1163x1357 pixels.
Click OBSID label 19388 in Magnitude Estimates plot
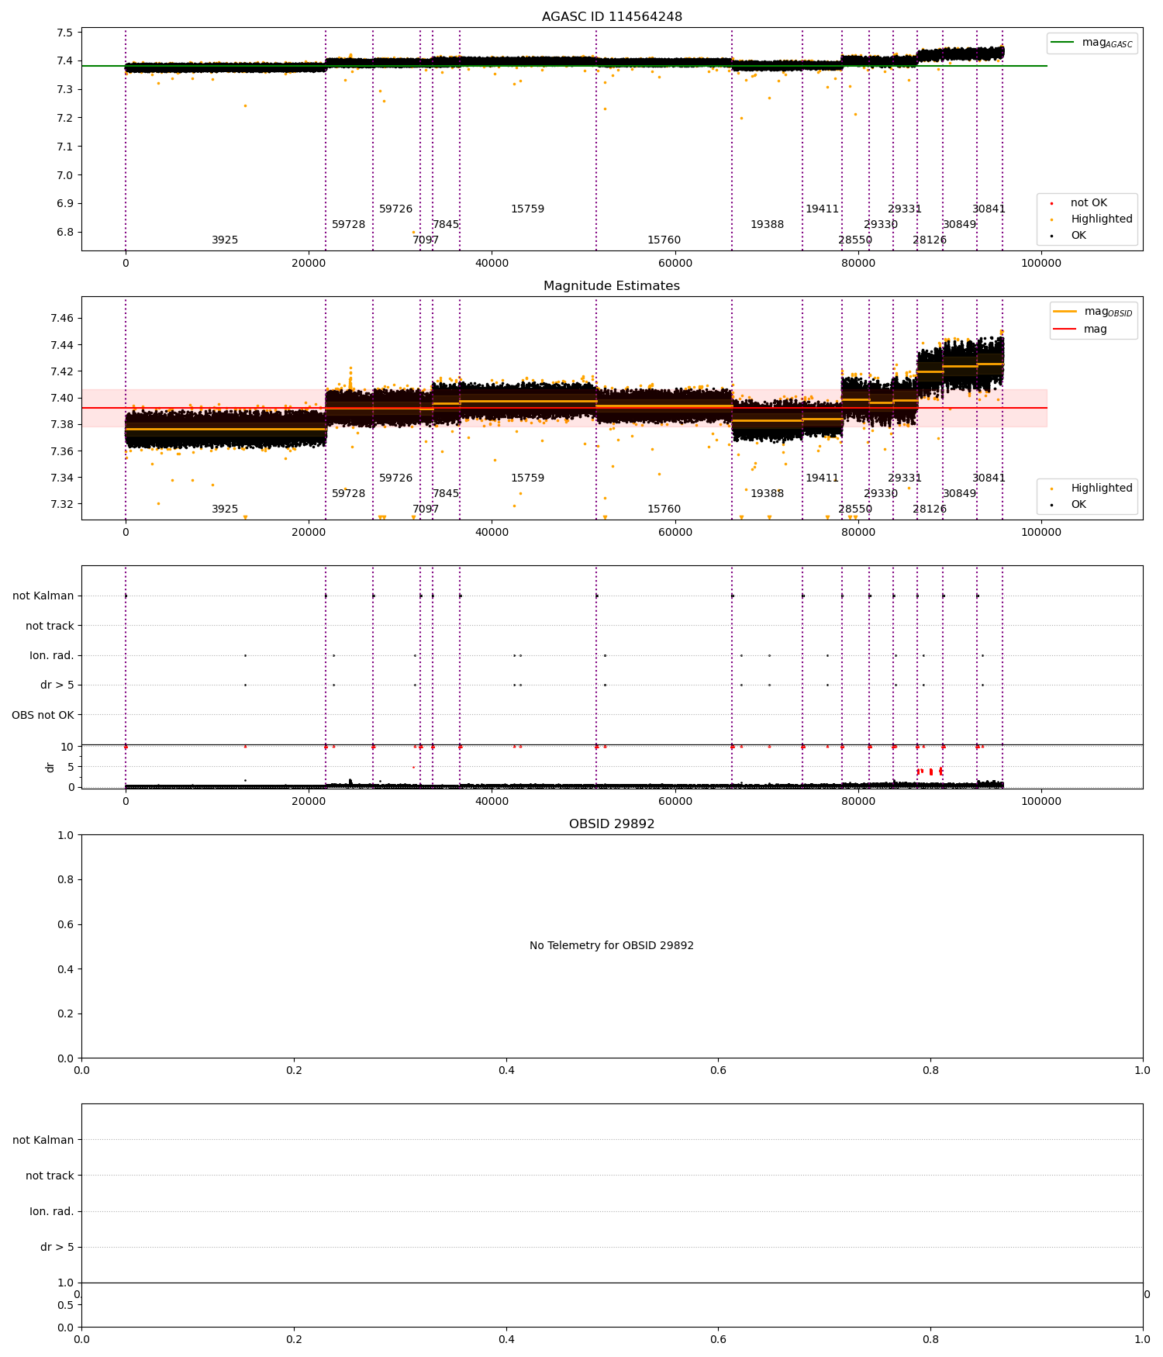click(768, 494)
